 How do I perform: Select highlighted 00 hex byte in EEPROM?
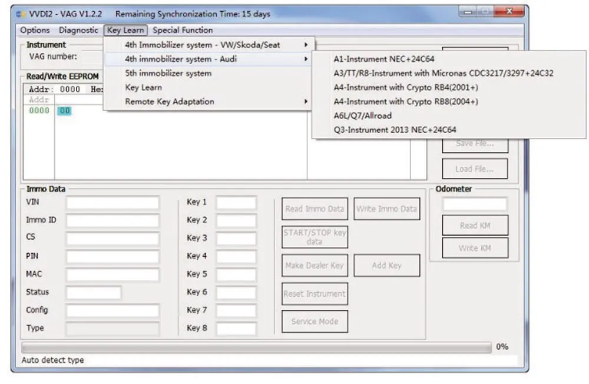pos(64,111)
